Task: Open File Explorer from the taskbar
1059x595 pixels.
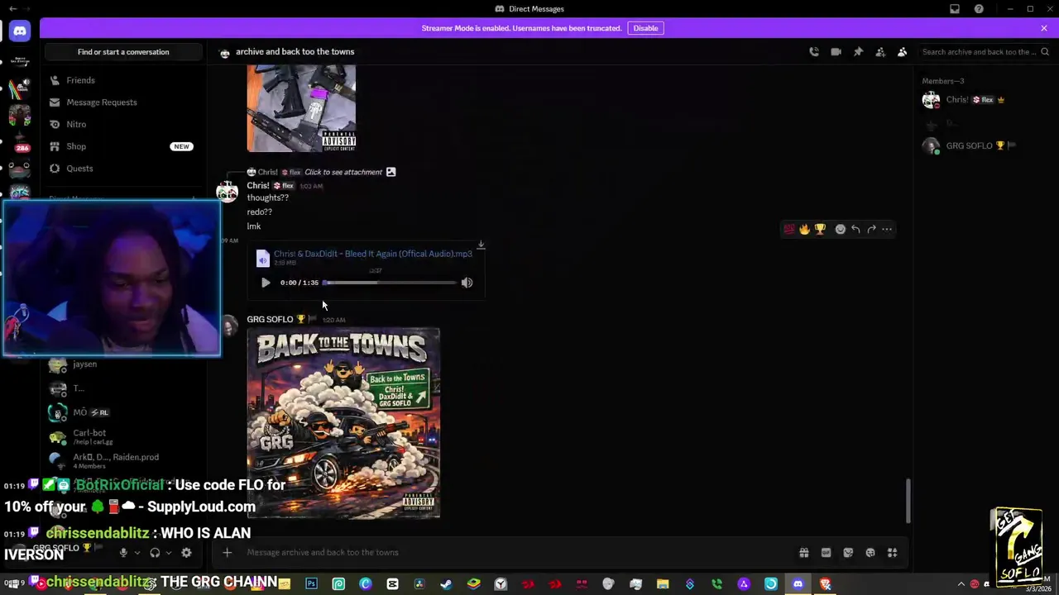Action: (663, 584)
